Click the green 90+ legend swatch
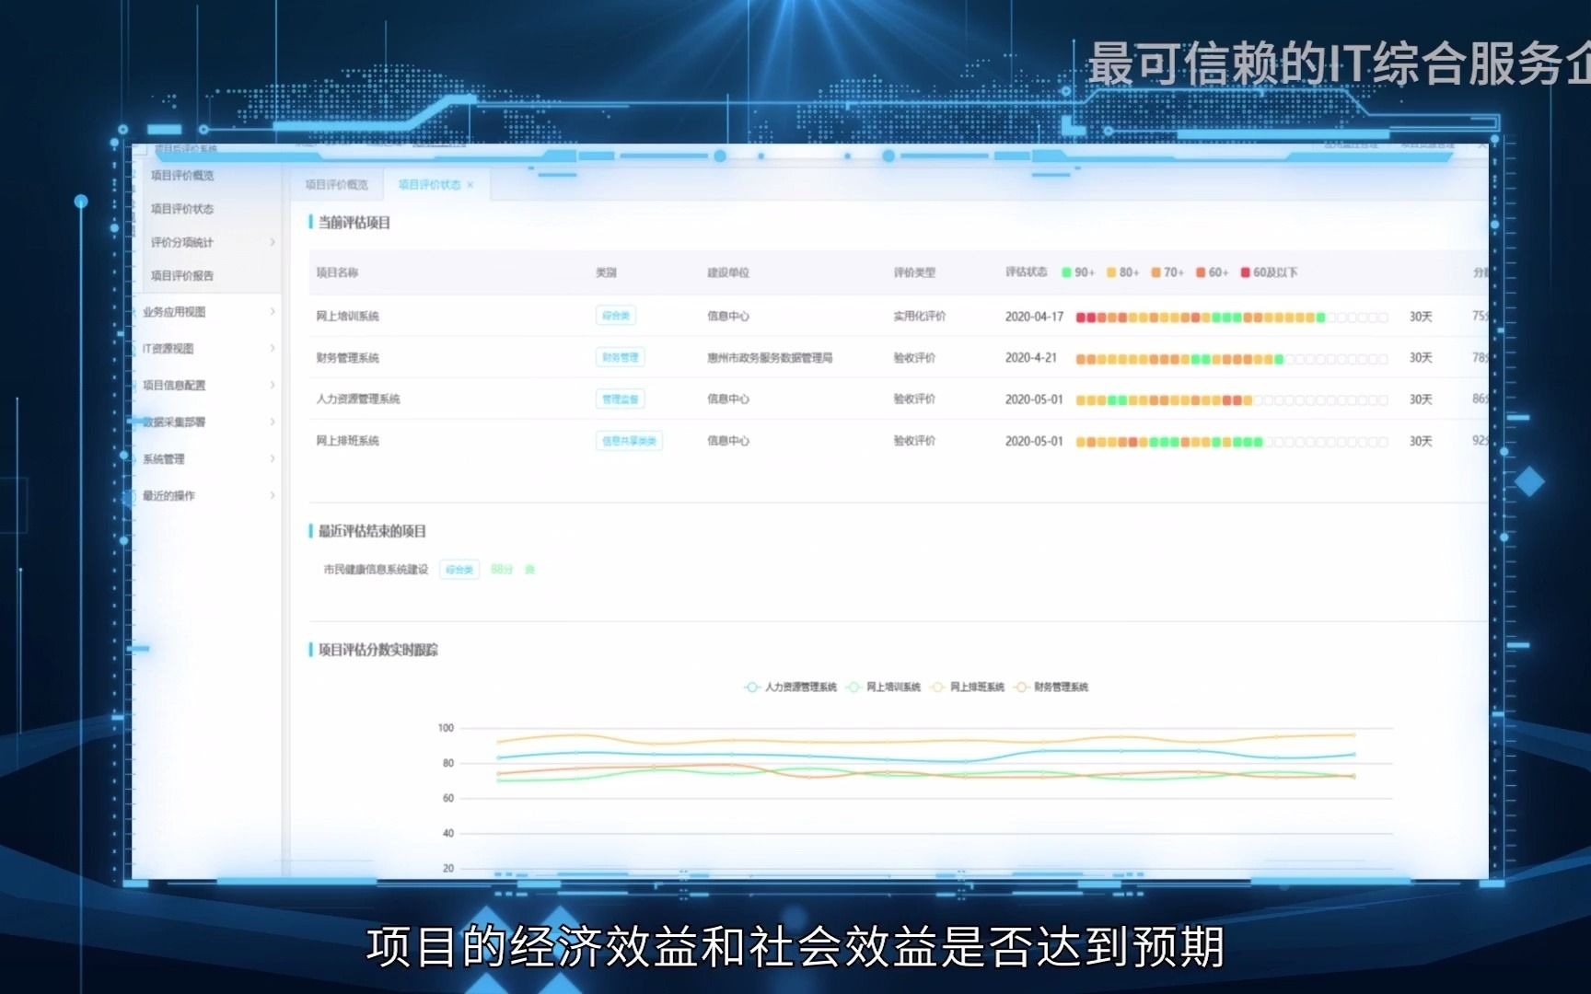This screenshot has width=1591, height=994. [x=1064, y=272]
